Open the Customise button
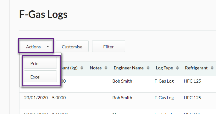The image size is (216, 114). 72,46
